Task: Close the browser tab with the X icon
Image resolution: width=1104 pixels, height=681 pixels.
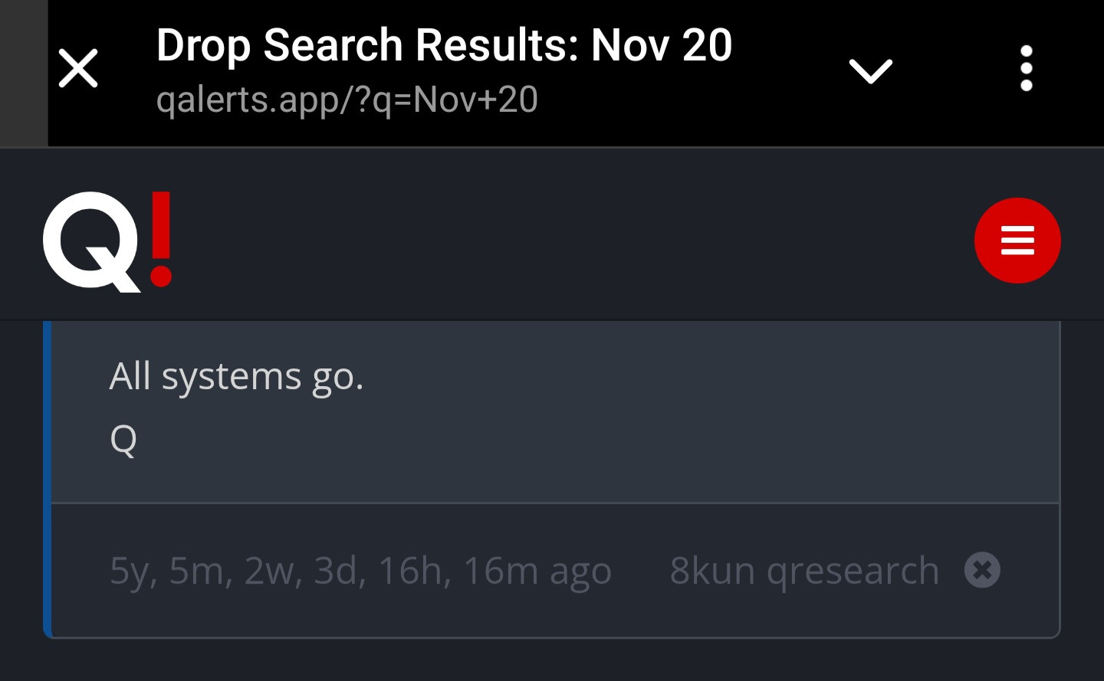Action: coord(78,69)
